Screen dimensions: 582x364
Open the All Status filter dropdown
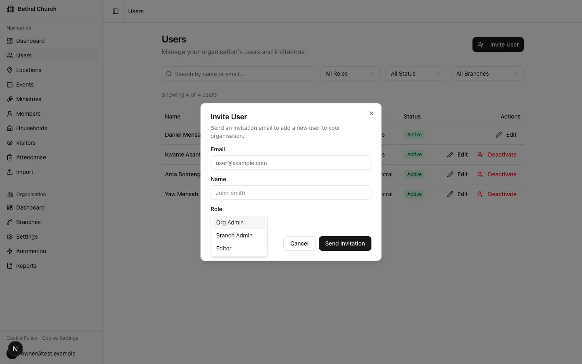click(x=416, y=74)
